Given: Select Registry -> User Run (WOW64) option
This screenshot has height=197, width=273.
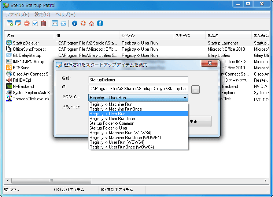Looking at the screenshot, I should [138, 142].
